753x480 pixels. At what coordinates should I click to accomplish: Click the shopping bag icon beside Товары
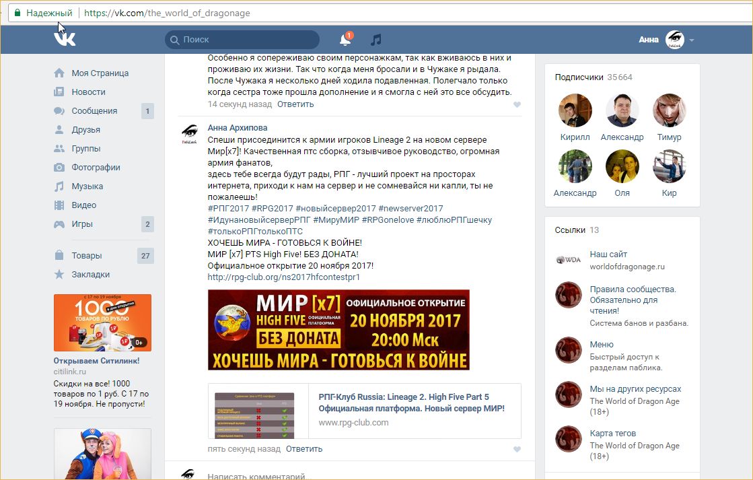(59, 255)
